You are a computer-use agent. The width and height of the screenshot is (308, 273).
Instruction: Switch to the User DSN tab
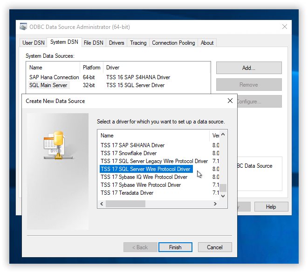[34, 43]
